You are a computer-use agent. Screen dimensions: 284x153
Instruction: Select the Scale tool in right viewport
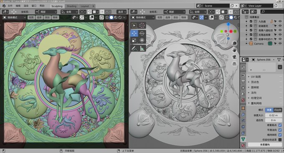(x=134, y=40)
